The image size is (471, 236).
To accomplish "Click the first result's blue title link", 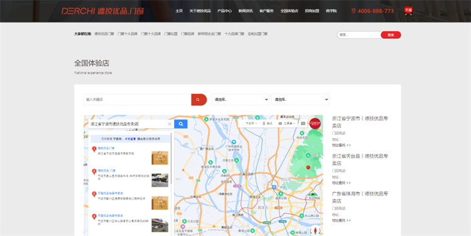I will point(106,148).
